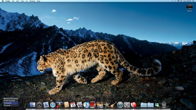Open the Apple menu

(2, 1)
